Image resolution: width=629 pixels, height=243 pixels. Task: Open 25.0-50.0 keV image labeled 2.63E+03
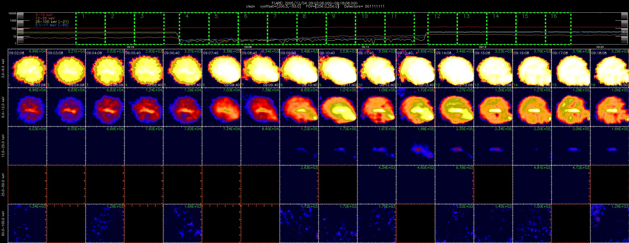(299, 185)
